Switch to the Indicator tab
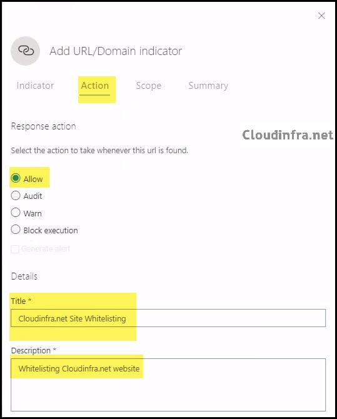337x419 pixels. pyautogui.click(x=35, y=86)
